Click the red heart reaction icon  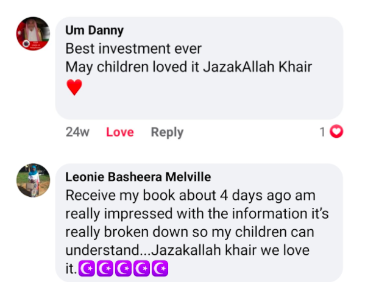[x=336, y=132]
